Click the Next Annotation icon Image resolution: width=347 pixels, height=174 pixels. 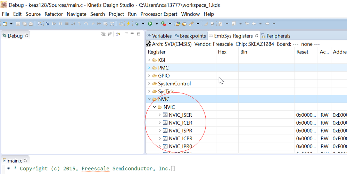(220, 24)
